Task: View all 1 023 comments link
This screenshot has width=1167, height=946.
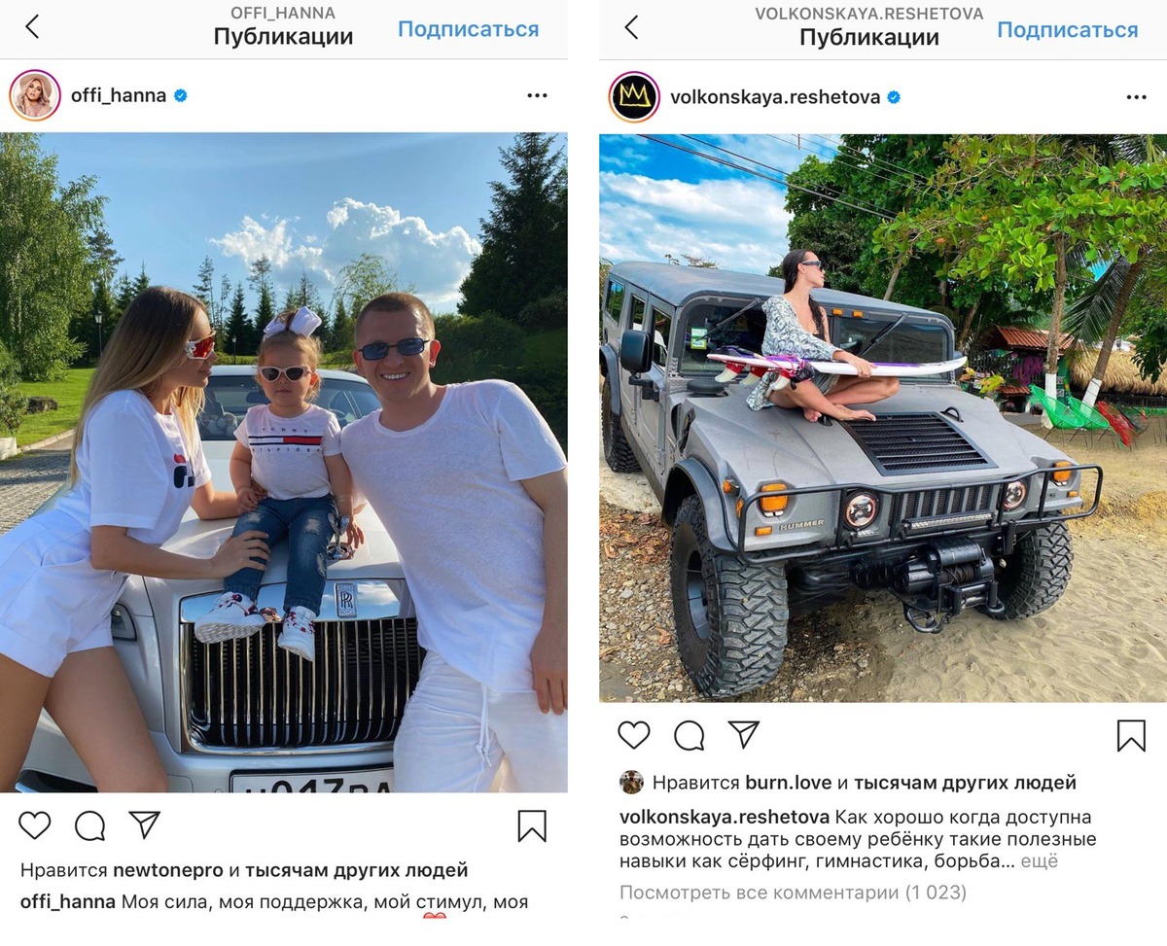Action: 793,892
